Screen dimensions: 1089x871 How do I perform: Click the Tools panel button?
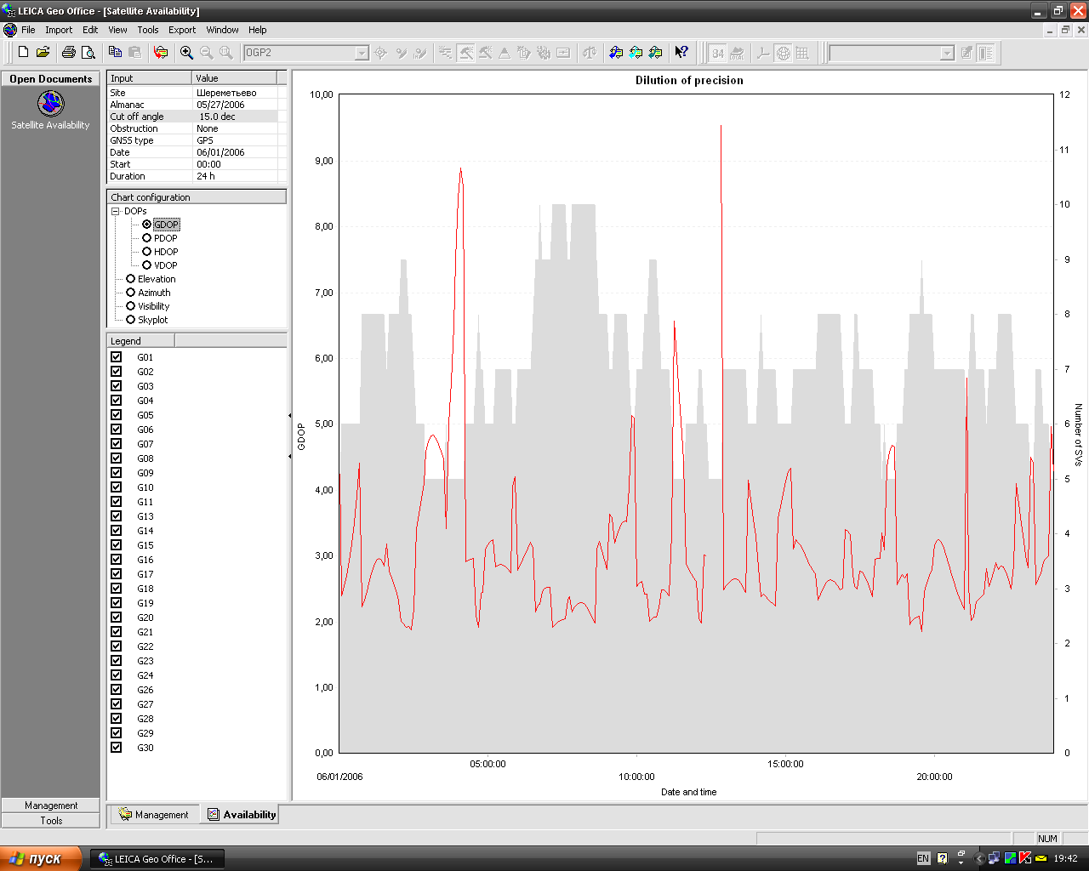coord(51,821)
